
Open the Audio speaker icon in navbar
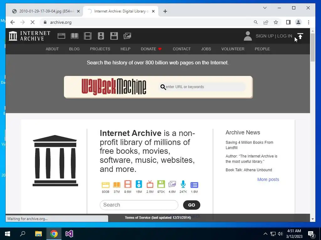[101, 36]
